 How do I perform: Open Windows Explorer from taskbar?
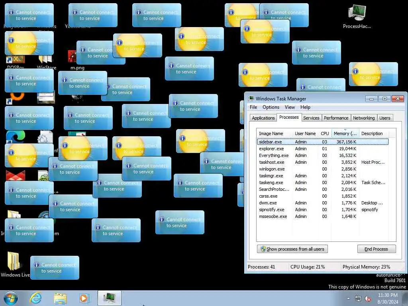point(61,298)
